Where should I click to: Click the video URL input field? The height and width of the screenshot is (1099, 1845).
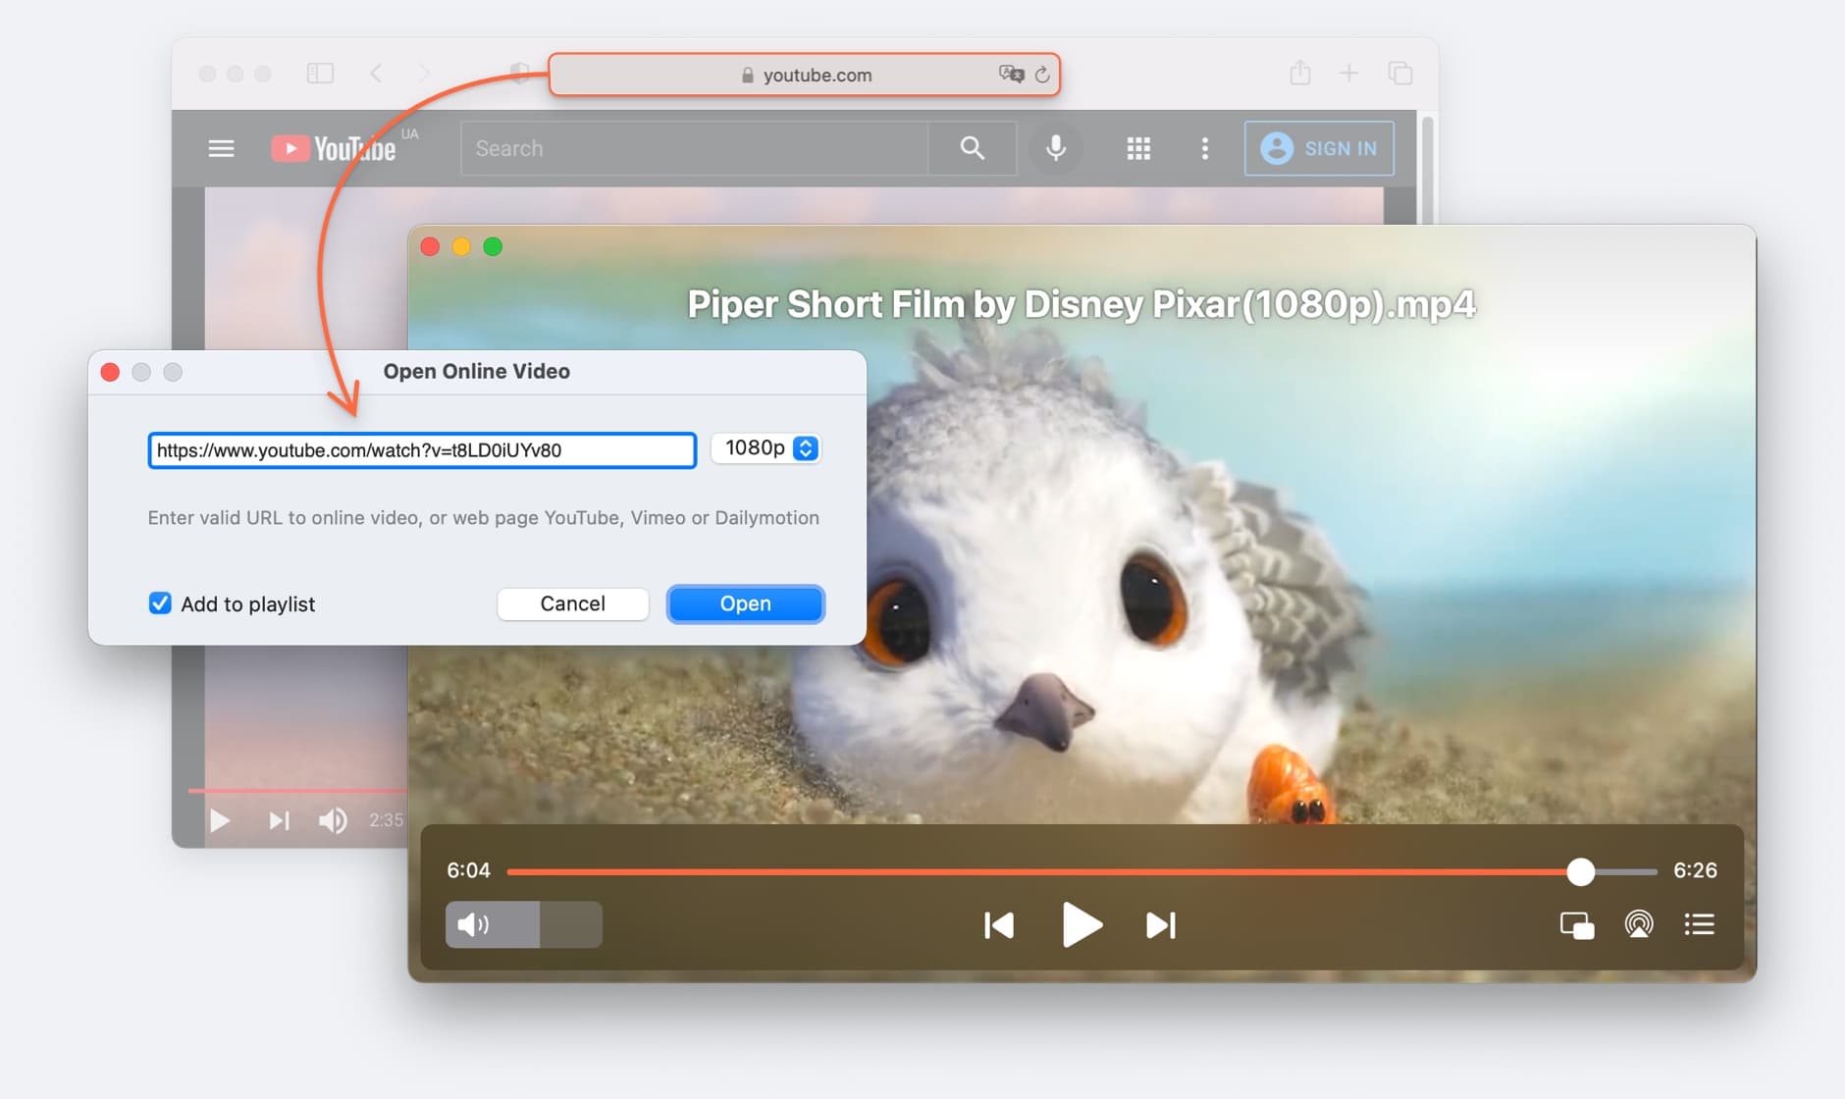click(x=422, y=450)
